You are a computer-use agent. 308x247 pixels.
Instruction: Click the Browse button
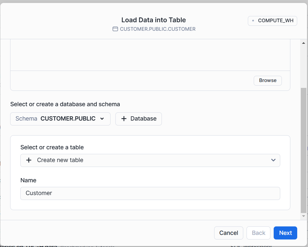tap(267, 81)
